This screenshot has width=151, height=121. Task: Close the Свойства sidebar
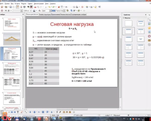146,15
